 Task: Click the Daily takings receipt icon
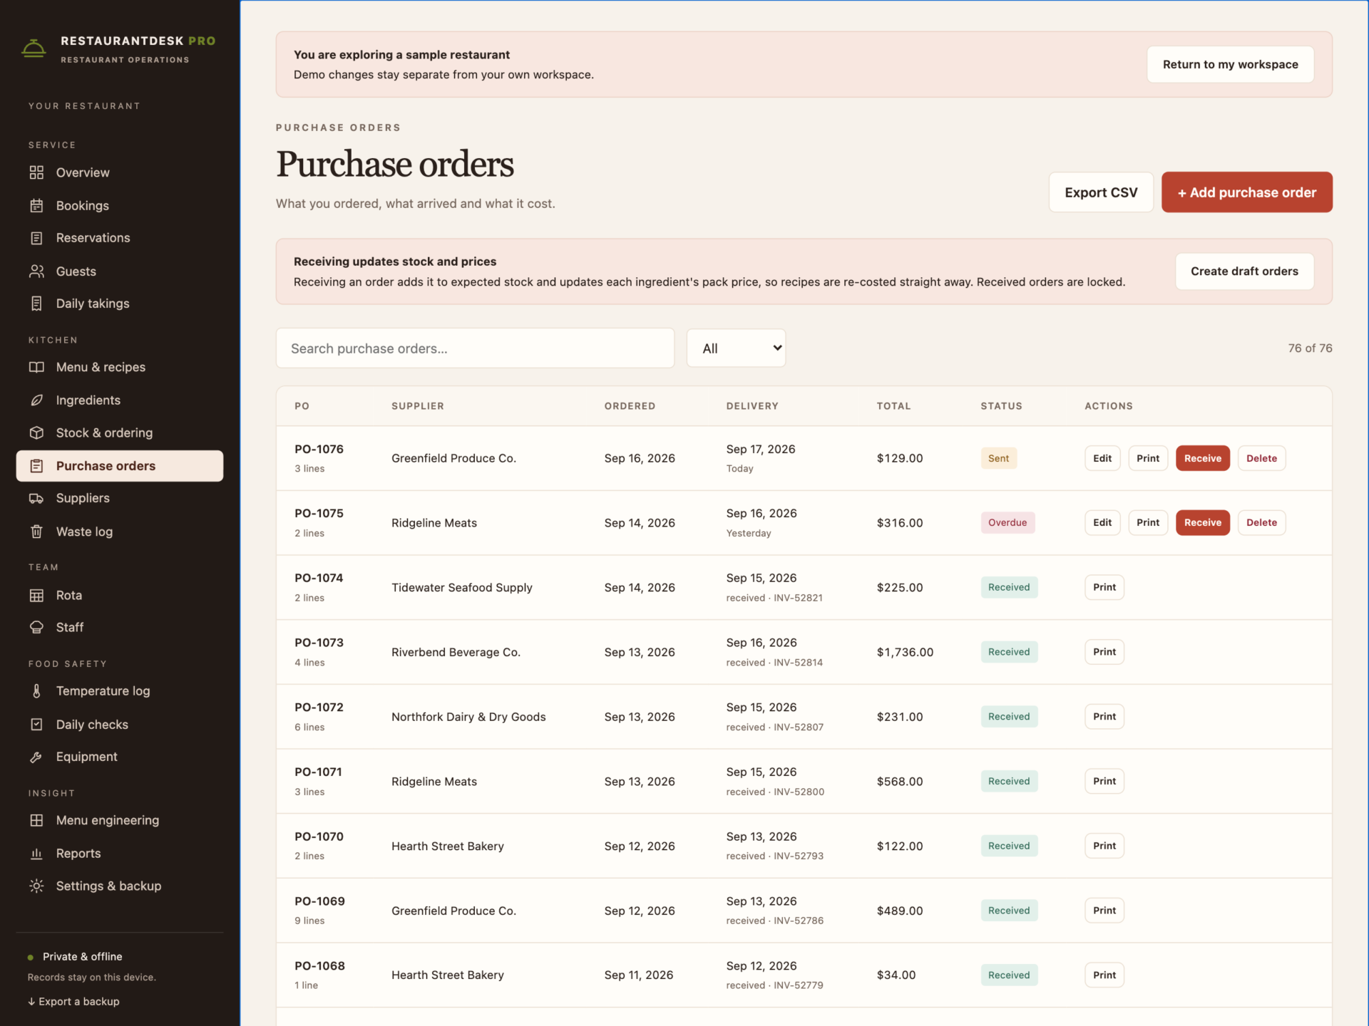click(36, 304)
